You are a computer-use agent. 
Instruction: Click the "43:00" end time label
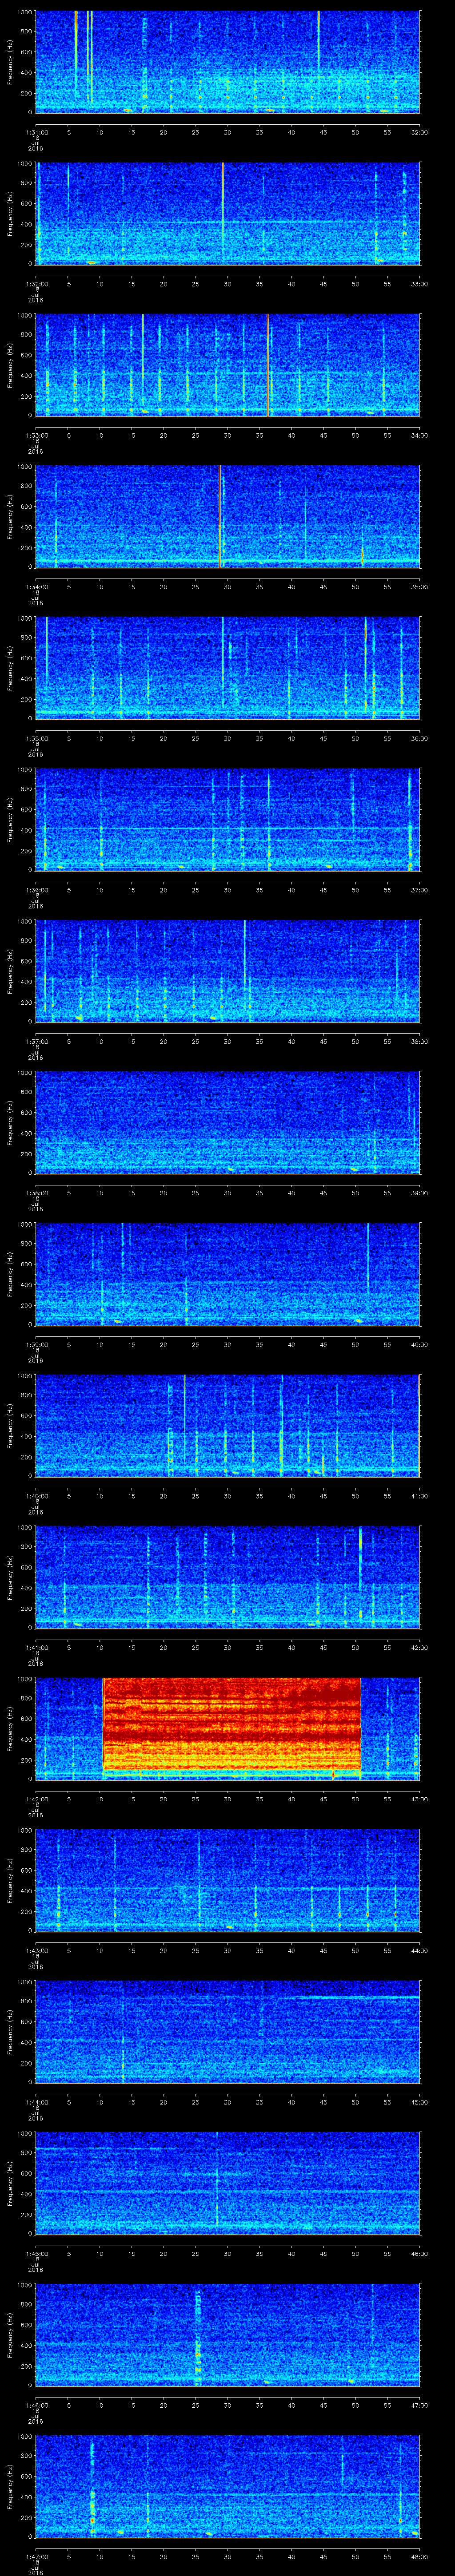[x=419, y=1799]
